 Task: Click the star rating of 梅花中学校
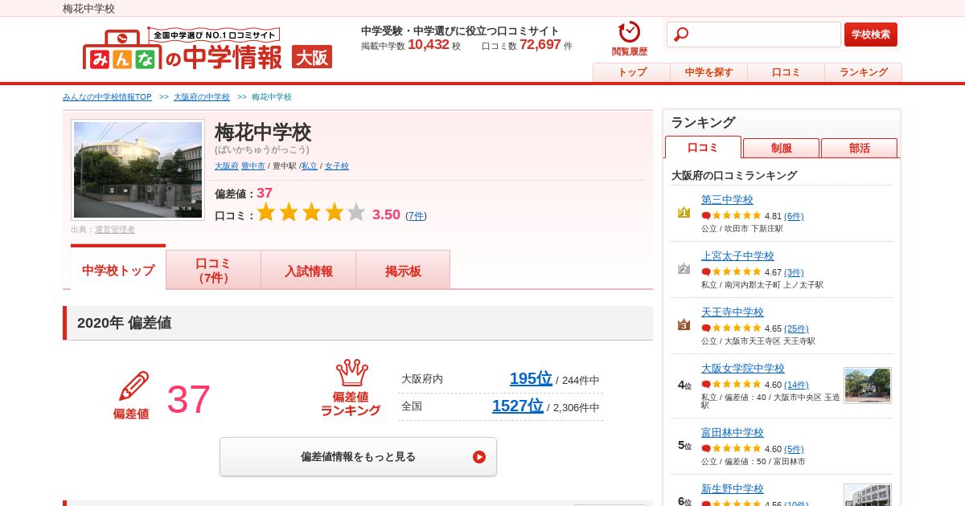click(310, 213)
